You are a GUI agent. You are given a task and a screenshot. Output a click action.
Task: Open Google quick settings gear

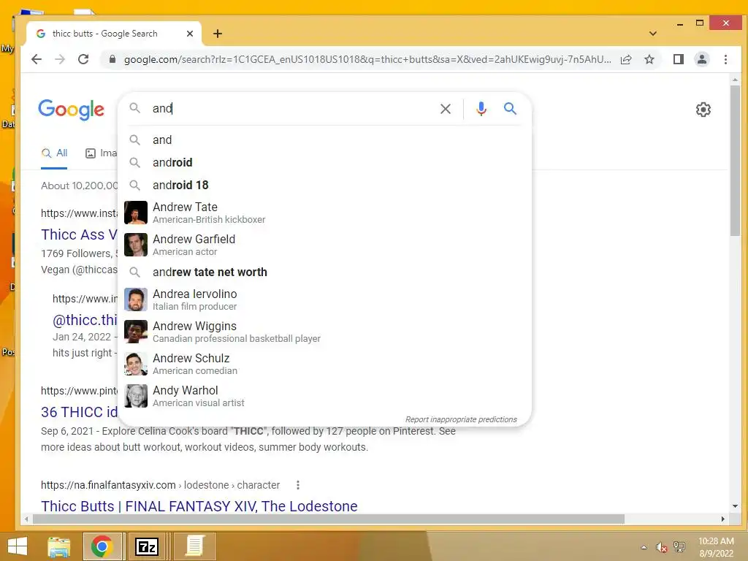(x=703, y=110)
